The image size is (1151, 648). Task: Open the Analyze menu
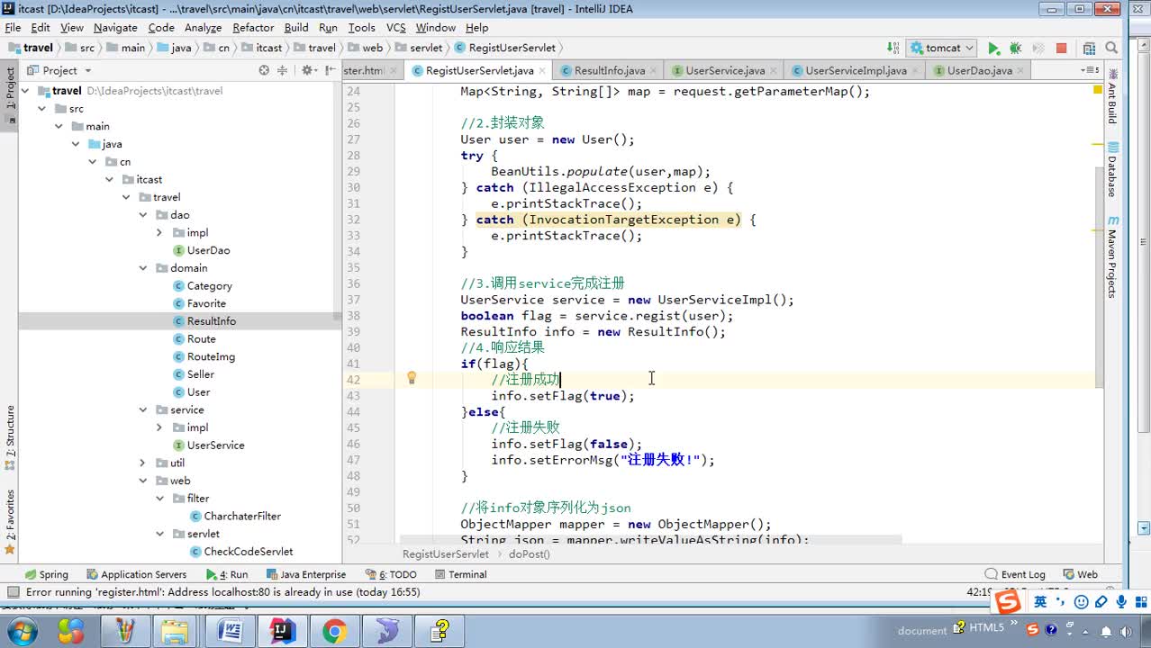(203, 27)
